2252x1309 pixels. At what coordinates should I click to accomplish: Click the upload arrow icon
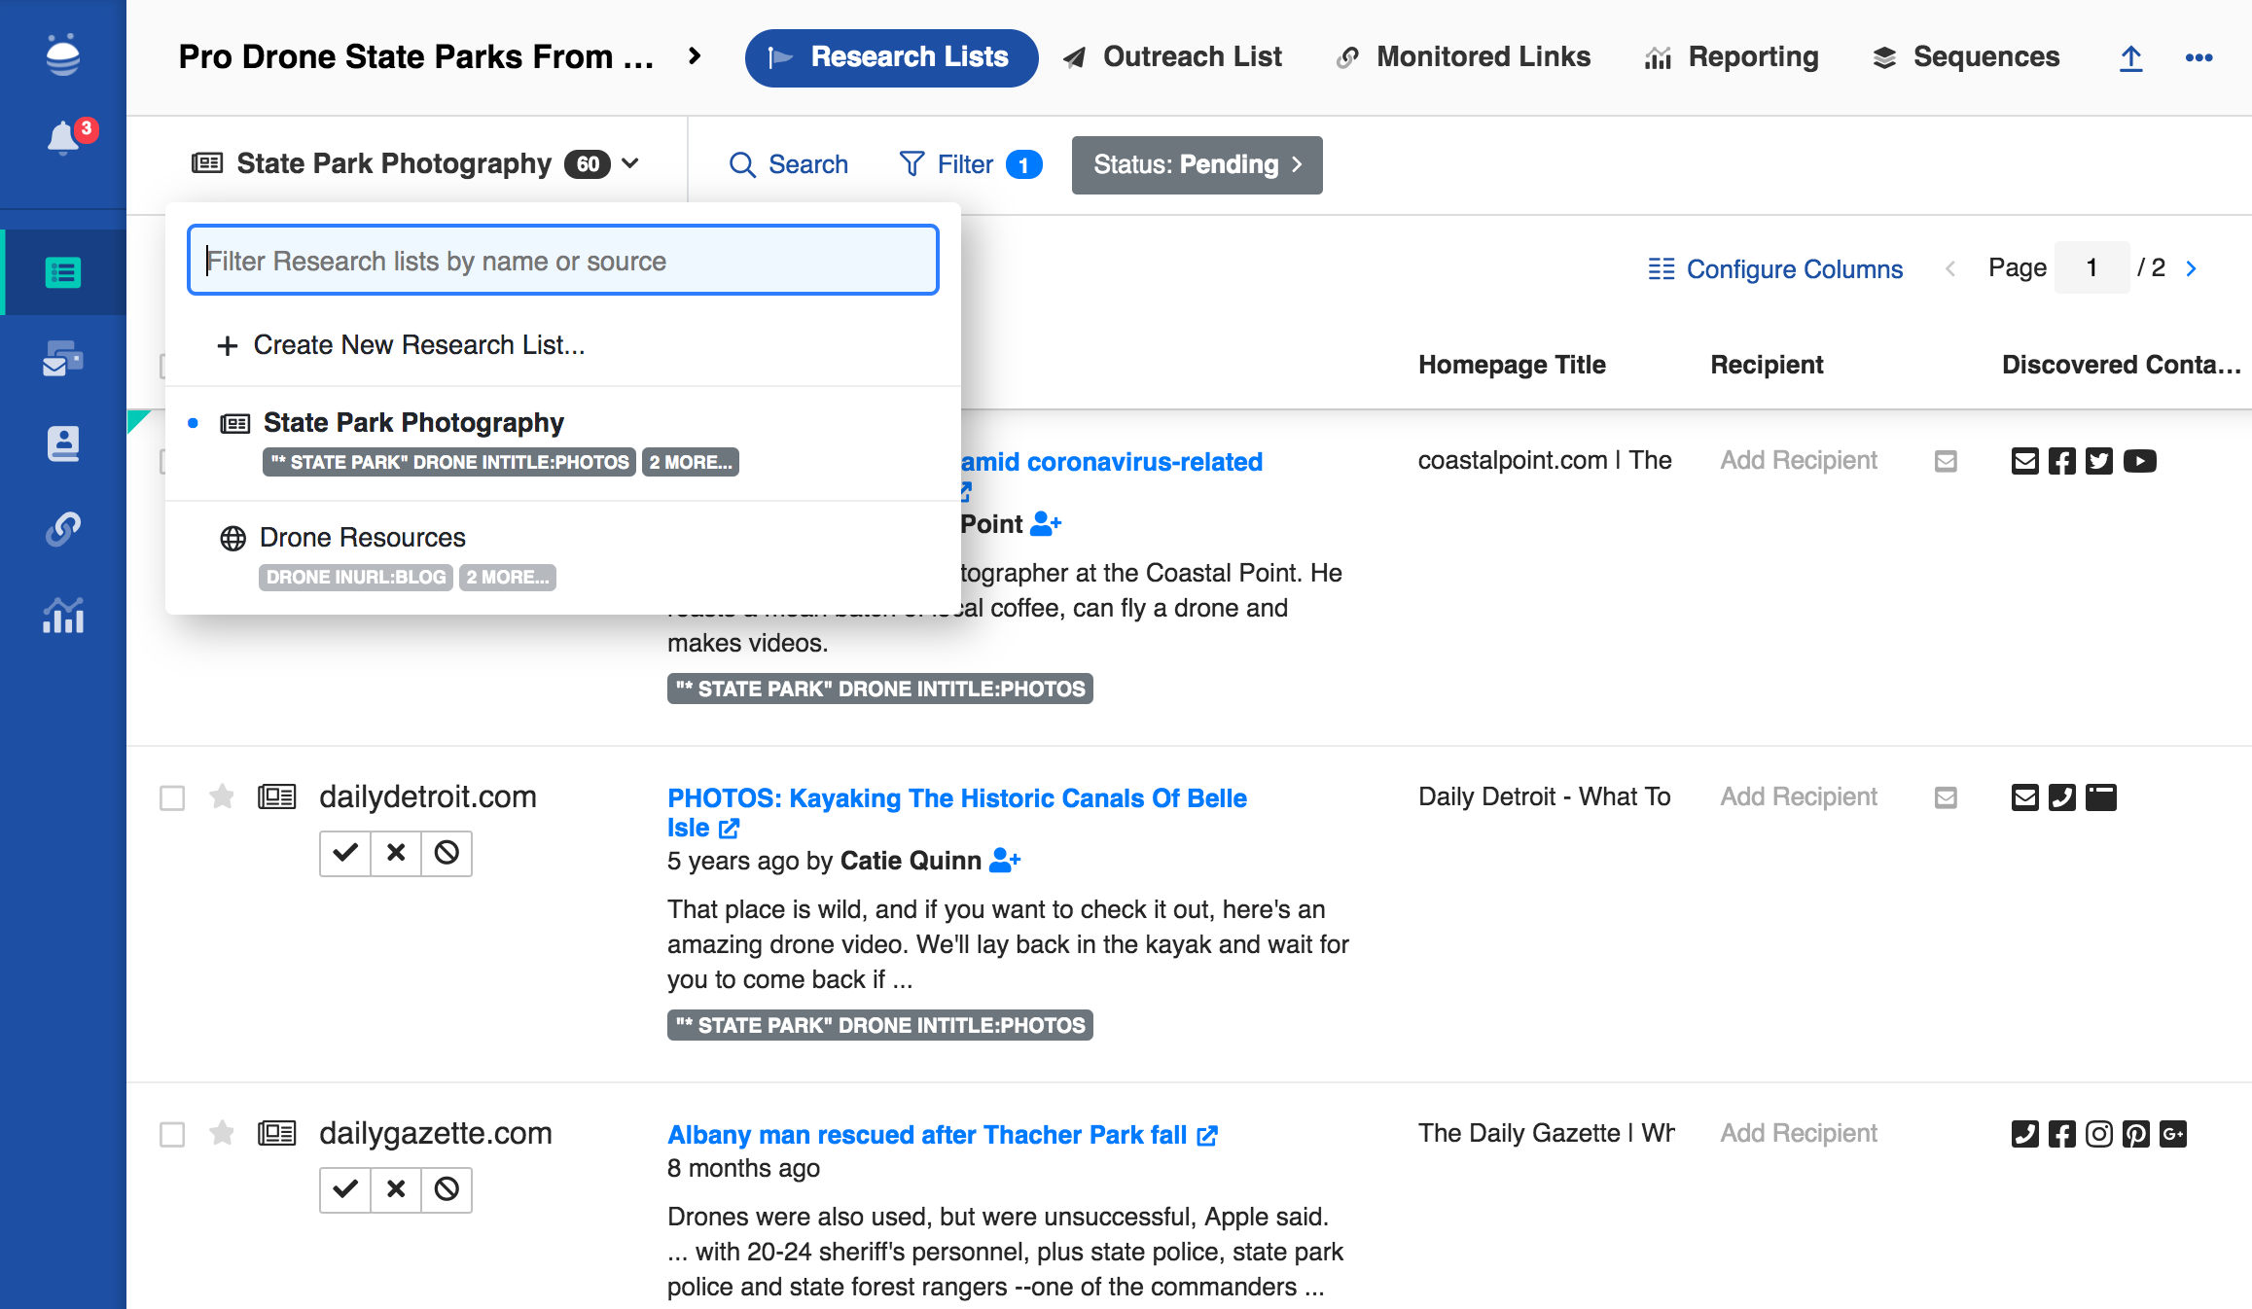[x=2130, y=58]
